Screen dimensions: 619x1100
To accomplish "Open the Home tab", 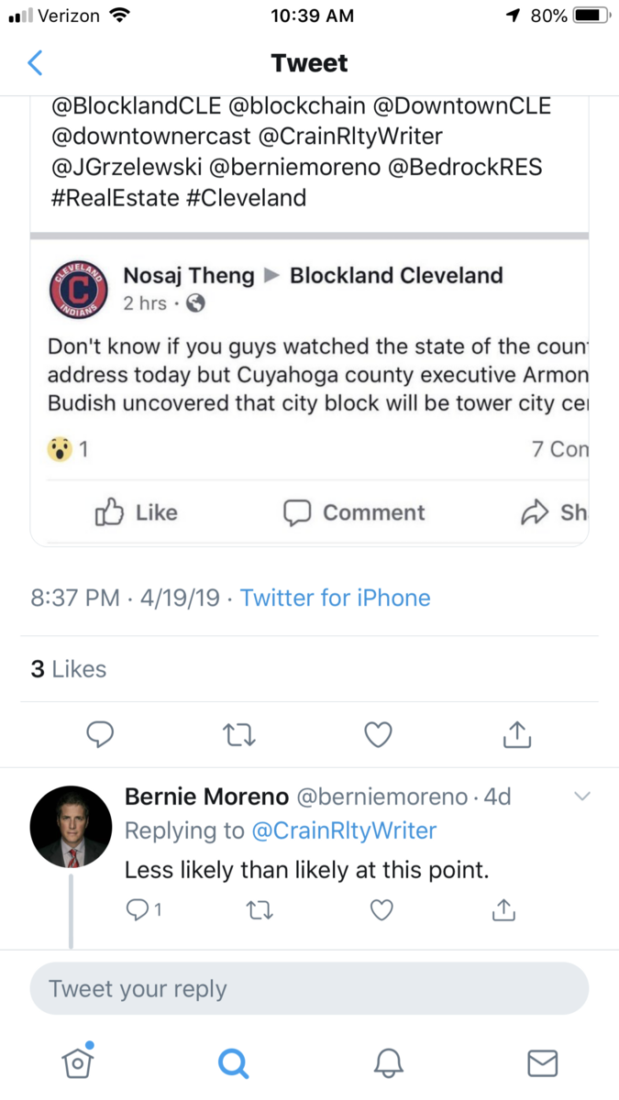I will pyautogui.click(x=78, y=1061).
